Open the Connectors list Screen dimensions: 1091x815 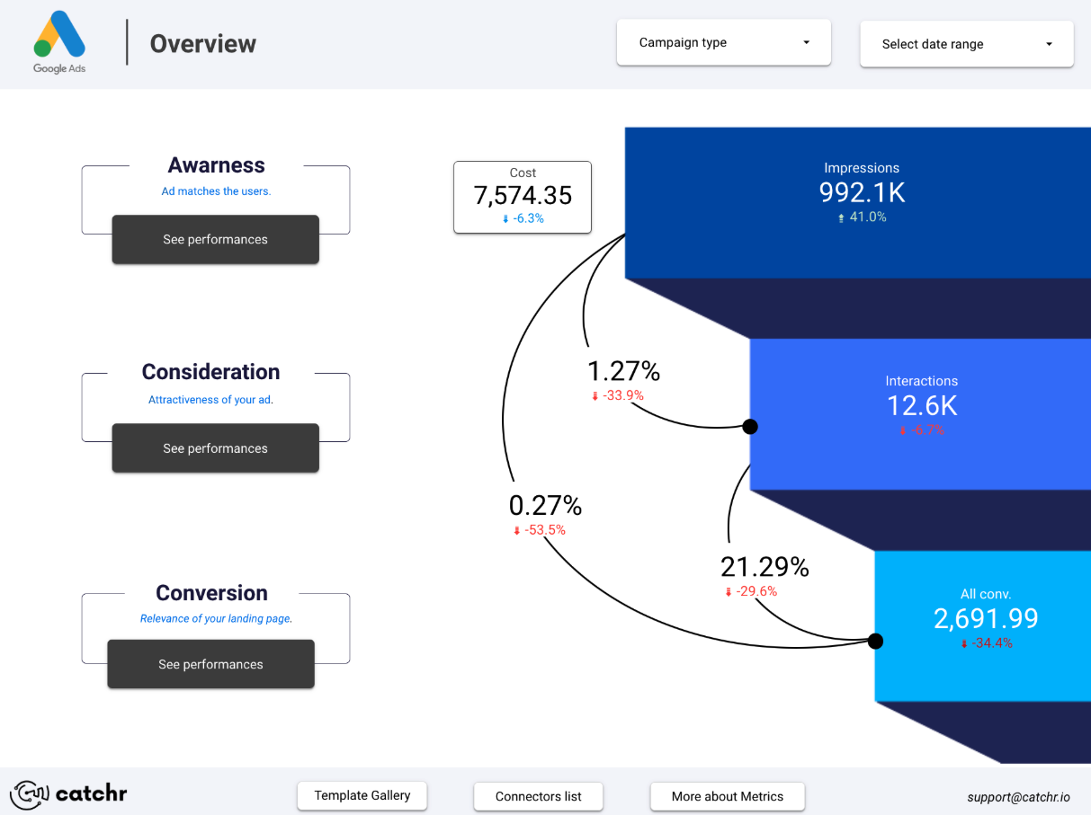click(538, 796)
